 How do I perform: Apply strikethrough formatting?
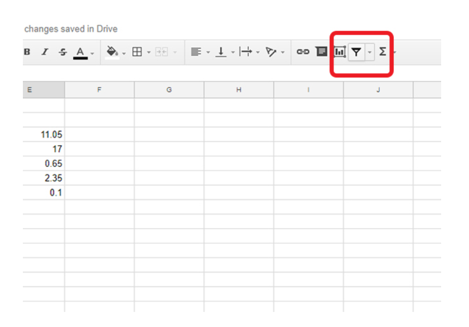pyautogui.click(x=62, y=51)
